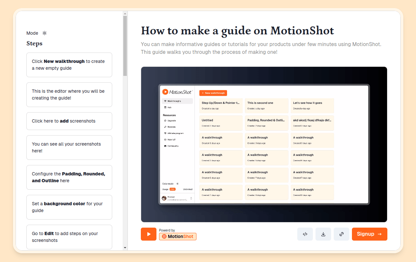Click the MotionShot logo in the preview
The height and width of the screenshot is (262, 416).
pos(177,92)
